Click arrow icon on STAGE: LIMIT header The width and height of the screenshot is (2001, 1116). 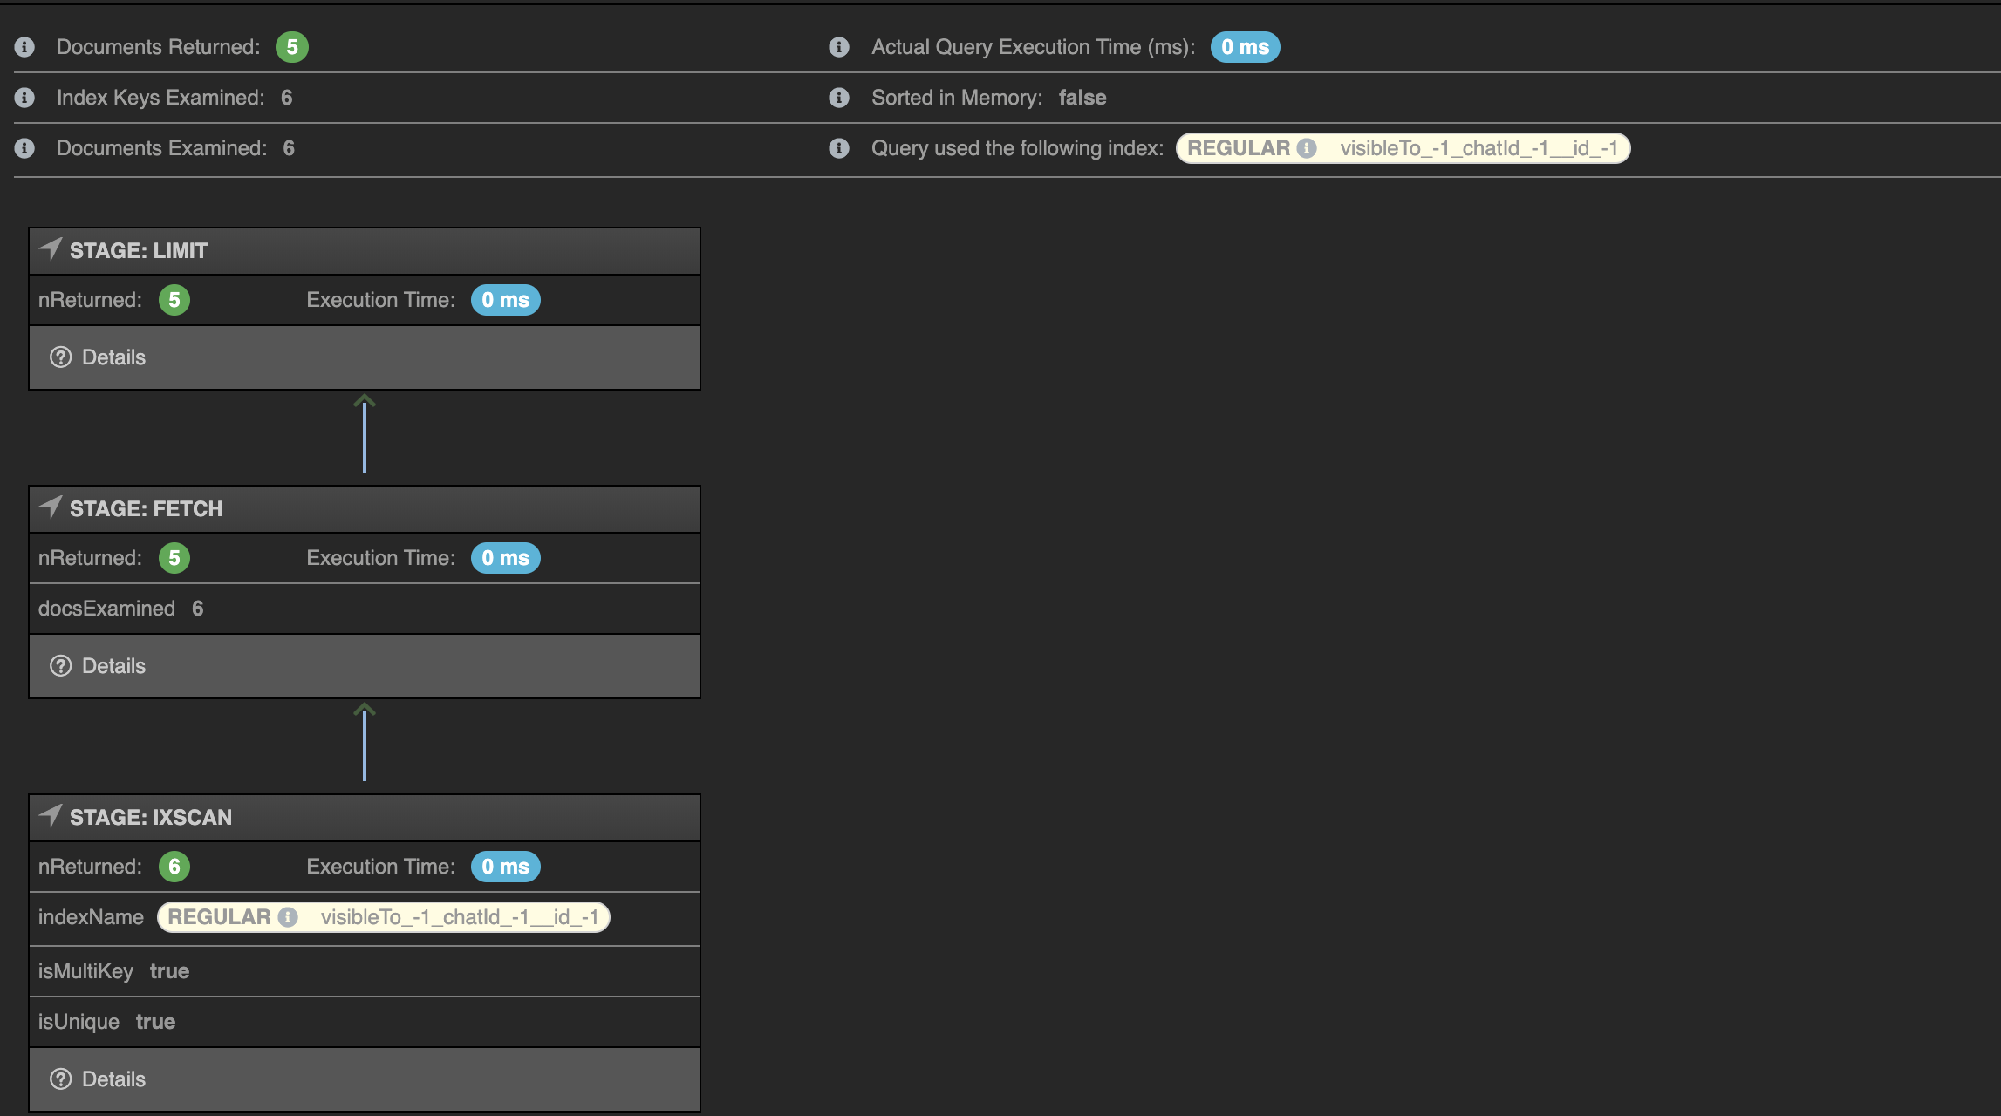(51, 249)
